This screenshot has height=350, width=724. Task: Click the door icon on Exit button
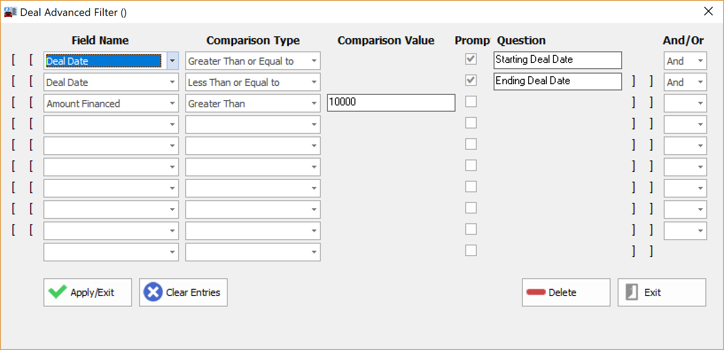[631, 292]
